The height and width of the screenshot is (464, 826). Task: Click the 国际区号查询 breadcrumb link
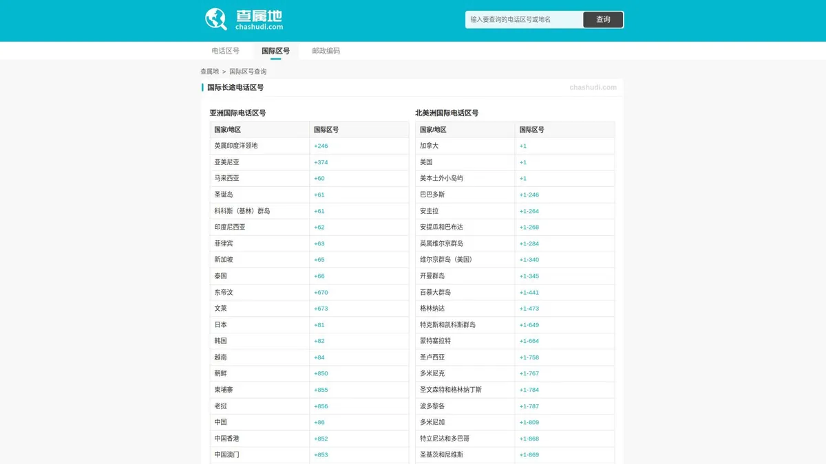point(248,71)
